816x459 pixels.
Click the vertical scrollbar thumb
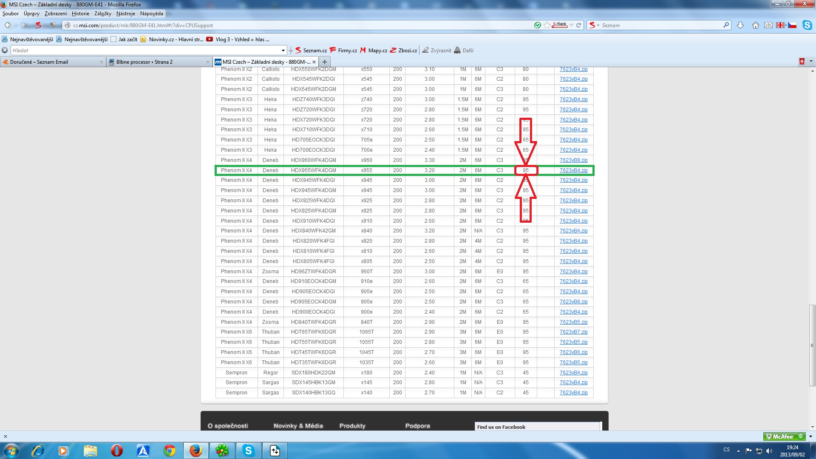(812, 345)
